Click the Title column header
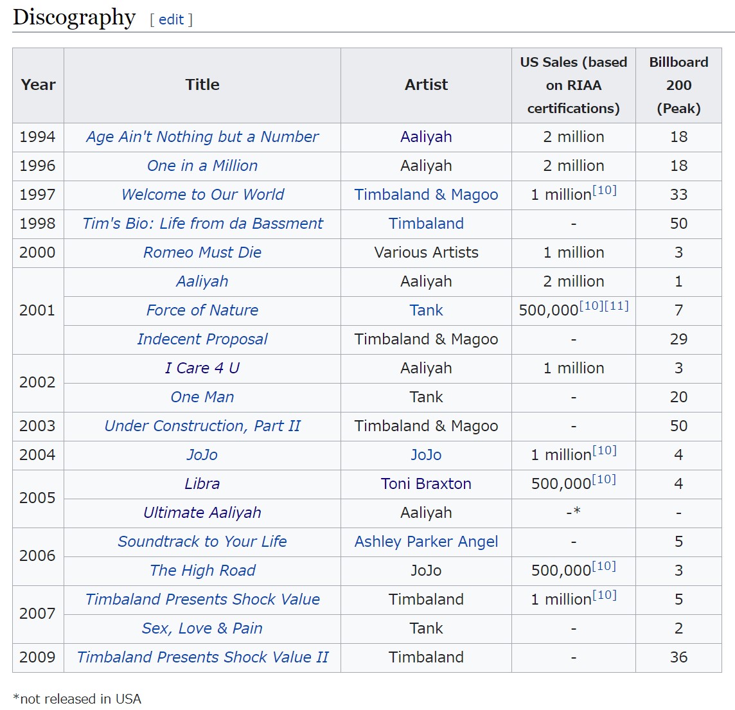 point(202,85)
